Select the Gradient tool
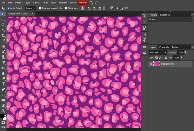 click(x=3, y=68)
